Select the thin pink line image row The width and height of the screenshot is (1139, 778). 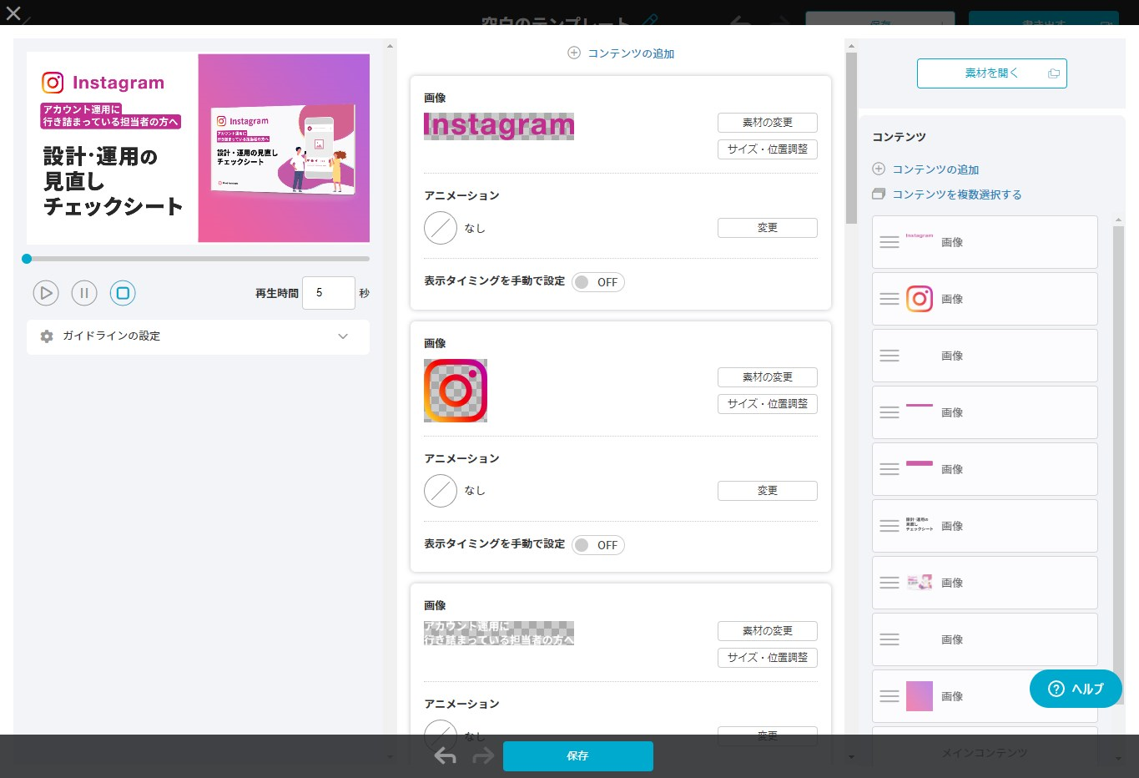[985, 412]
